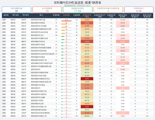Click the 接单后非秒取消率 column header

(122, 16)
